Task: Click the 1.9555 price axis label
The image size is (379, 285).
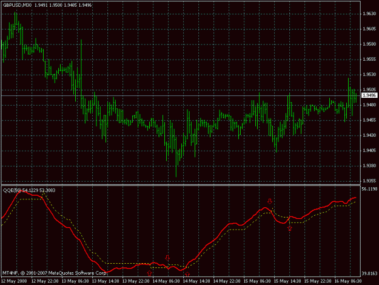Action: [369, 60]
